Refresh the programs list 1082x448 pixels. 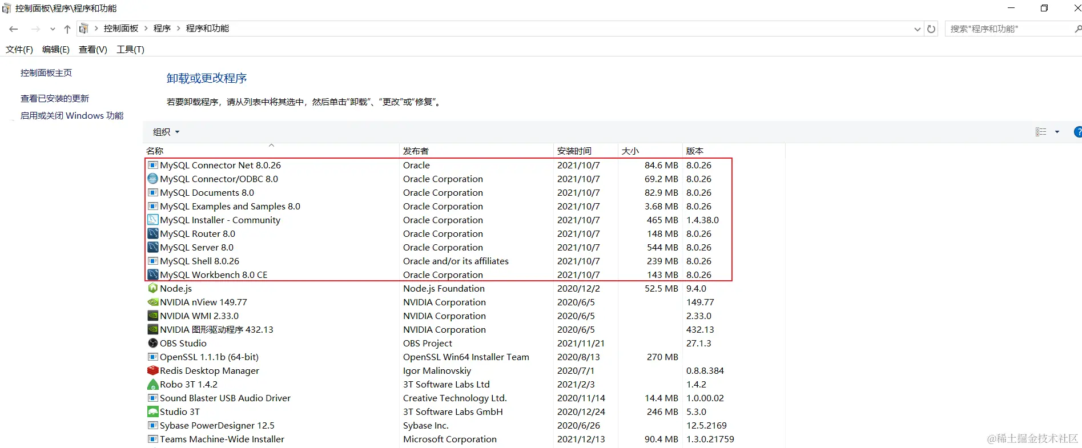click(931, 29)
